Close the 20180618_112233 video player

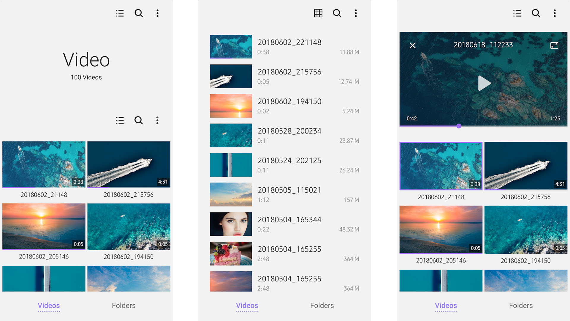(413, 45)
